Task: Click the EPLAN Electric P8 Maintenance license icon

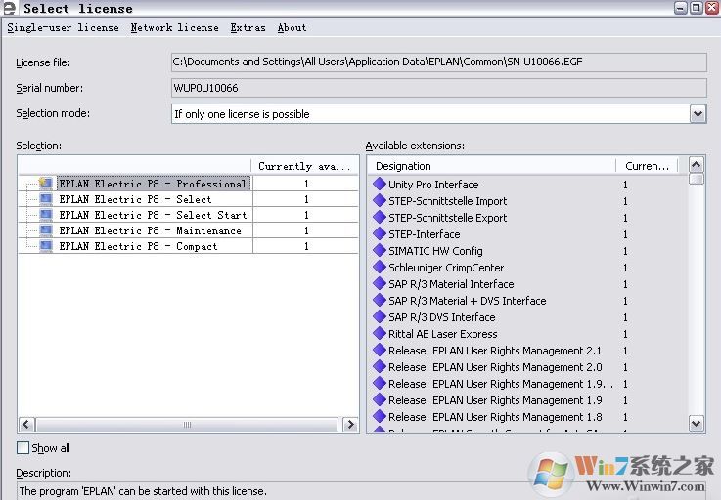Action: tap(46, 230)
